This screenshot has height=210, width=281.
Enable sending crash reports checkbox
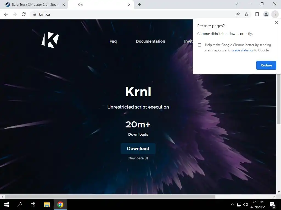tap(199, 45)
